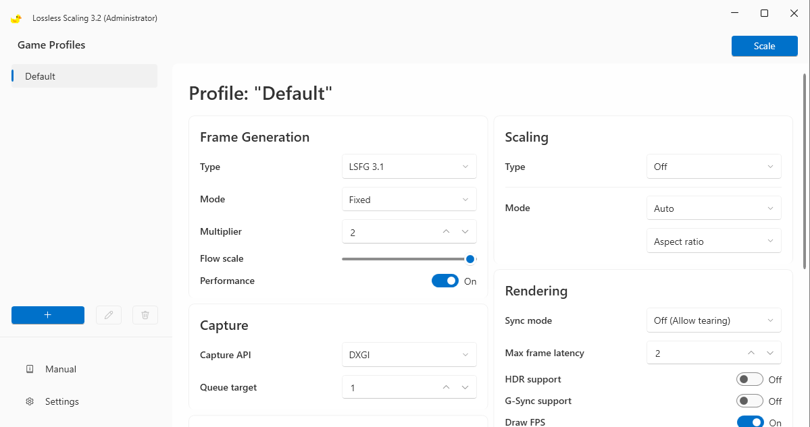This screenshot has height=427, width=810.
Task: Click the delete profile trash icon
Action: click(x=145, y=315)
